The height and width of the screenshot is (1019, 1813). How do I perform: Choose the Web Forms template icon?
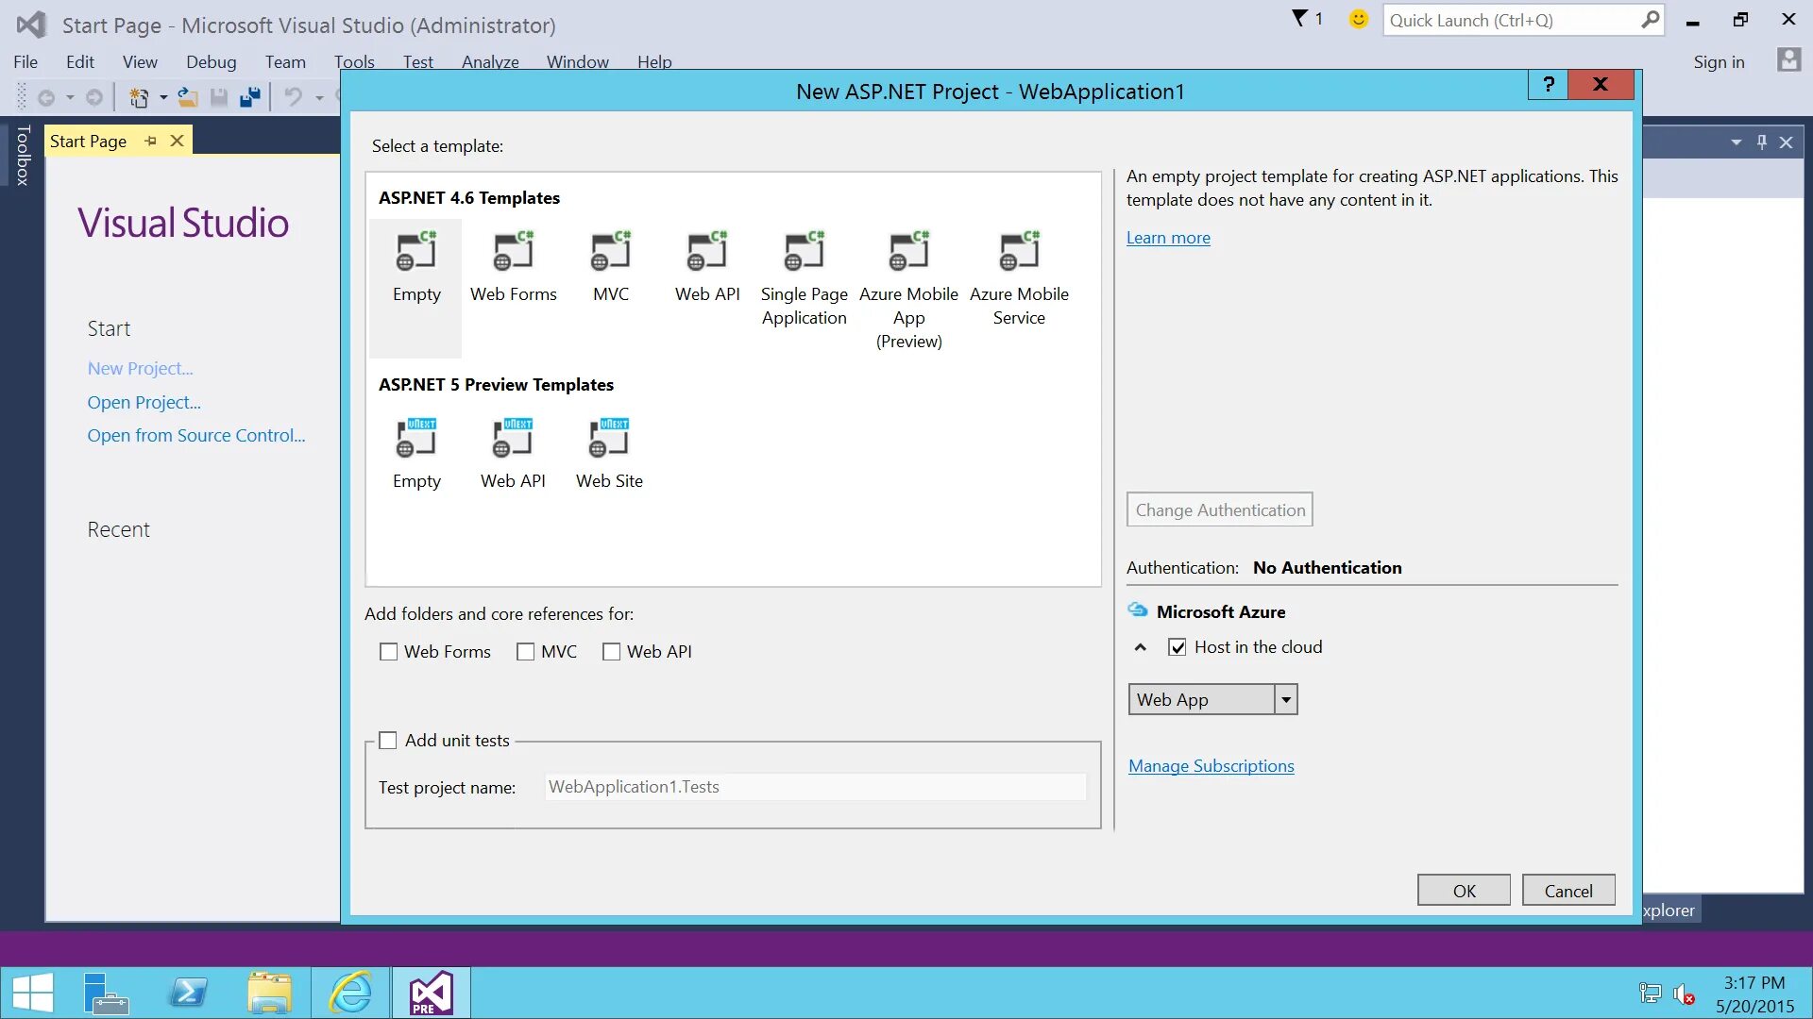513,253
